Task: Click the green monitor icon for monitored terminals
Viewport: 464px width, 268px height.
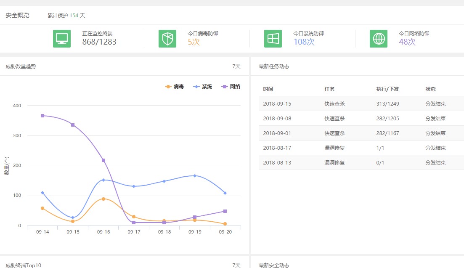Action: [62, 38]
